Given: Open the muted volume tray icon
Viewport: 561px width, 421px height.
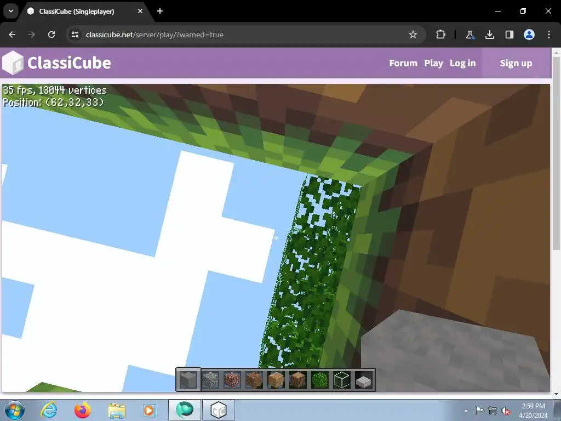Looking at the screenshot, I should tap(506, 411).
